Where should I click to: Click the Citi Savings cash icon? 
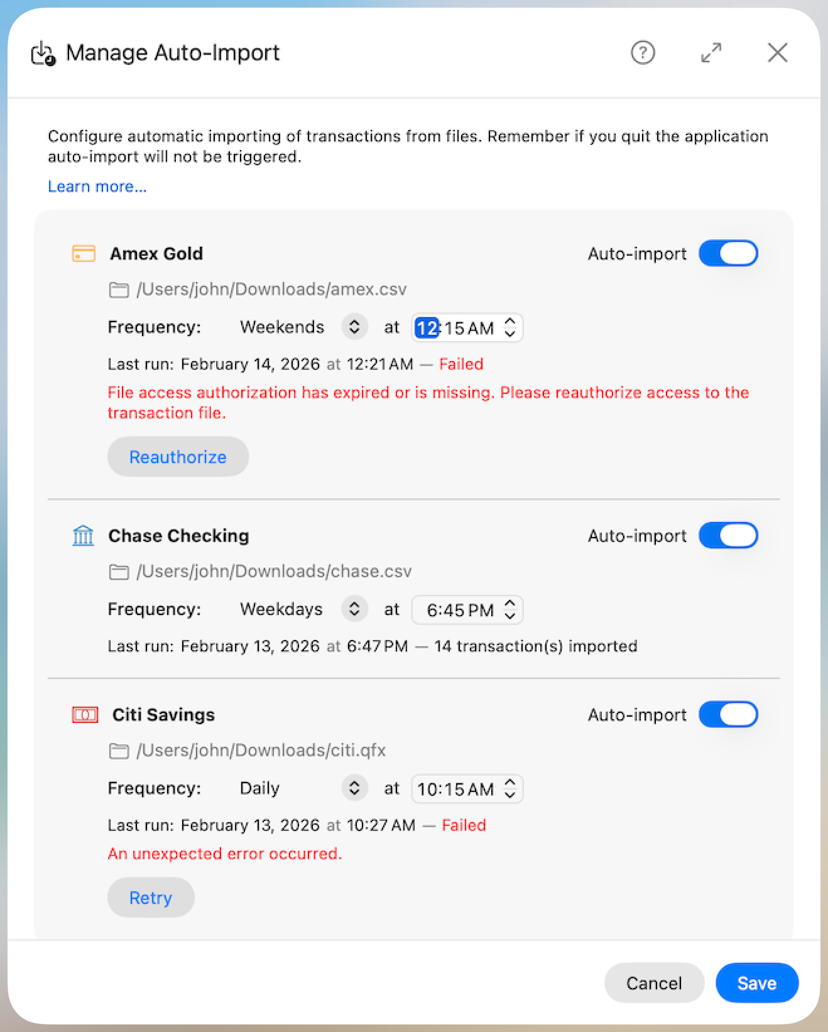pyautogui.click(x=84, y=714)
